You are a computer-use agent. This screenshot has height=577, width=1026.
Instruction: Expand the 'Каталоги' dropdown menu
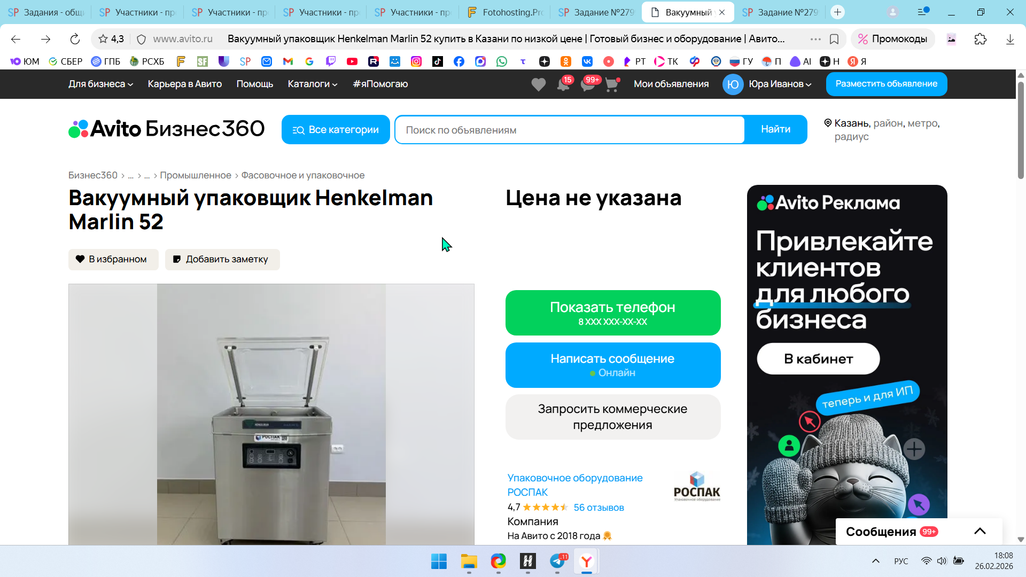click(313, 84)
